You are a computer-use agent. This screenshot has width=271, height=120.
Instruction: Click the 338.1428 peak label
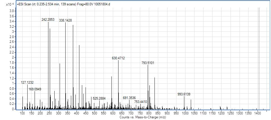pyautogui.click(x=65, y=20)
